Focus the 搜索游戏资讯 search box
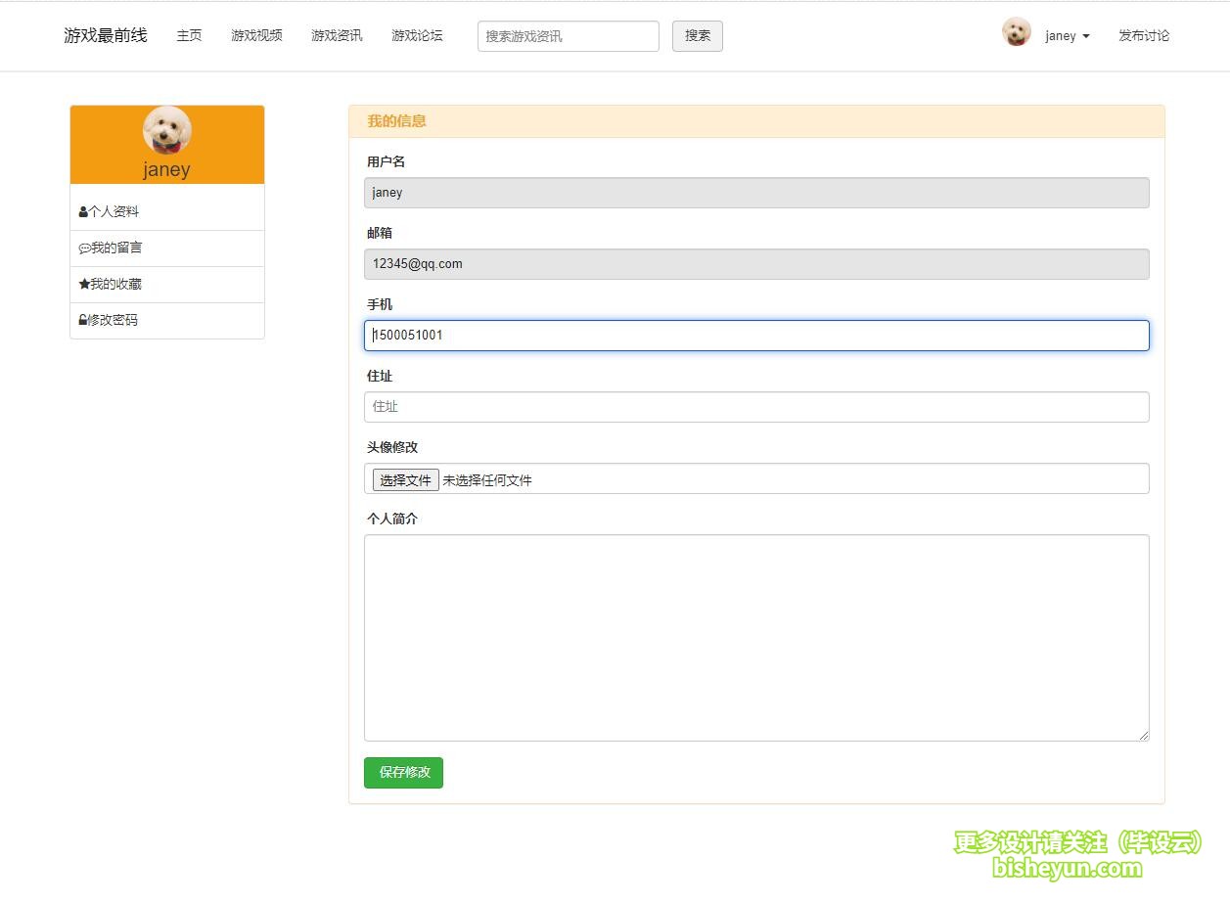 click(x=569, y=36)
